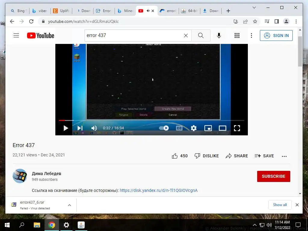Close the downloads bar

click(297, 205)
